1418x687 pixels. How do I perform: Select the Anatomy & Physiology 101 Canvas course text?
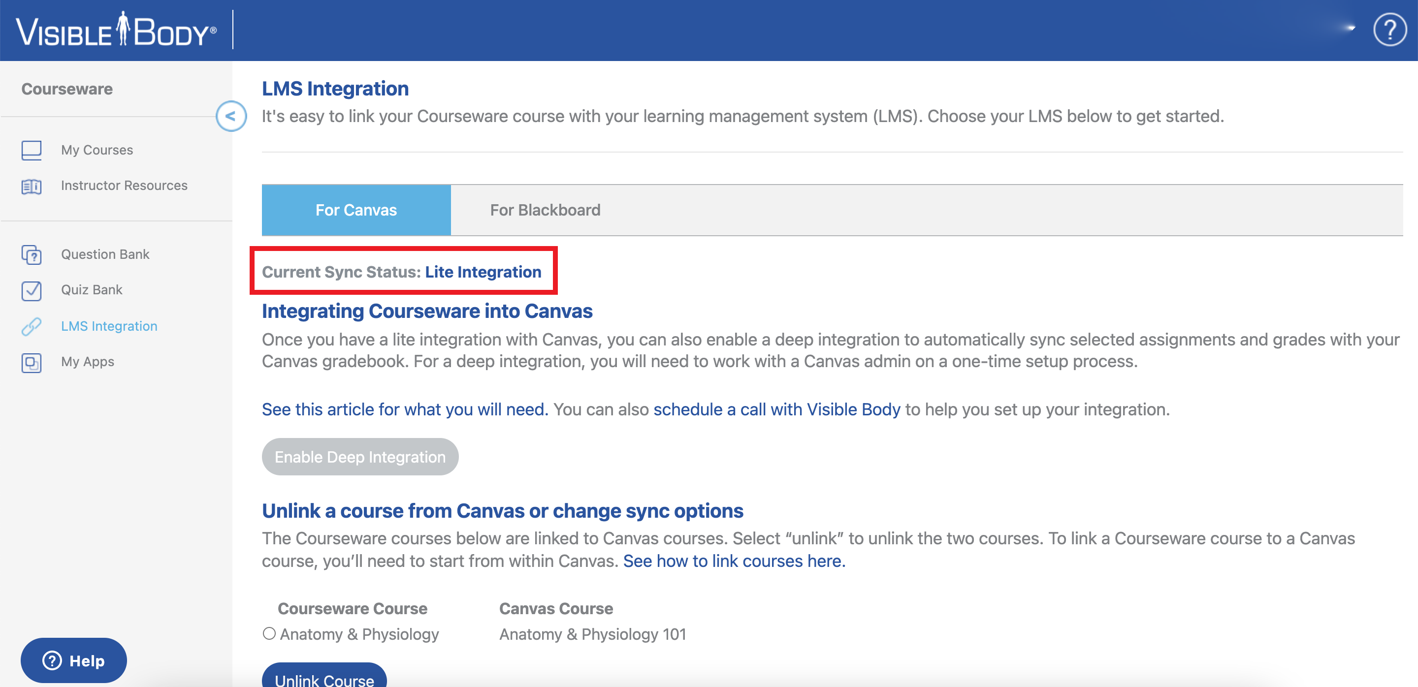click(592, 634)
